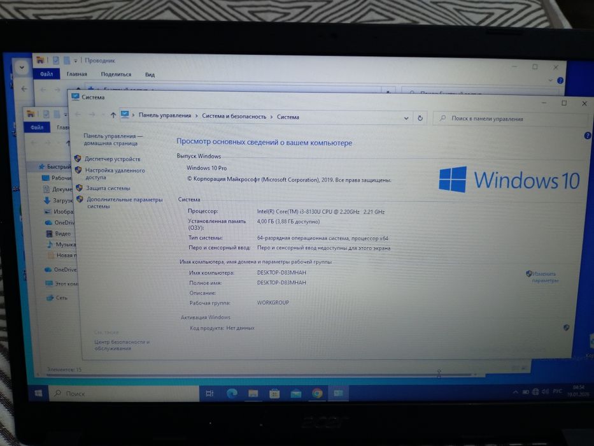Click the forward arrow in Система window
This screenshot has width=594, height=446.
(92, 114)
